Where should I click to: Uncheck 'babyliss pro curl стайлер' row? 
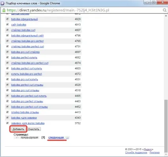pyautogui.click(x=8, y=52)
